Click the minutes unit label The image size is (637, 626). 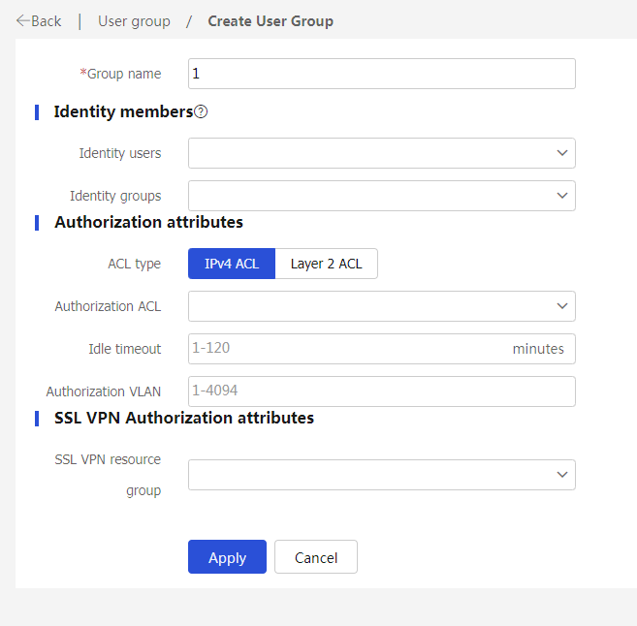click(x=538, y=349)
